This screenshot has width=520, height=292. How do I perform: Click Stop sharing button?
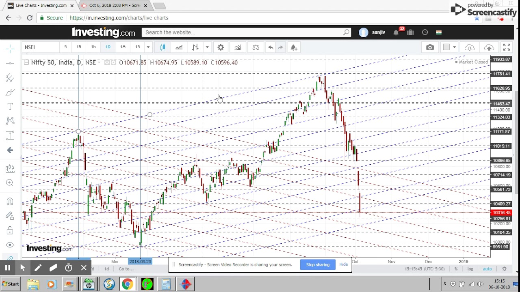pyautogui.click(x=318, y=264)
